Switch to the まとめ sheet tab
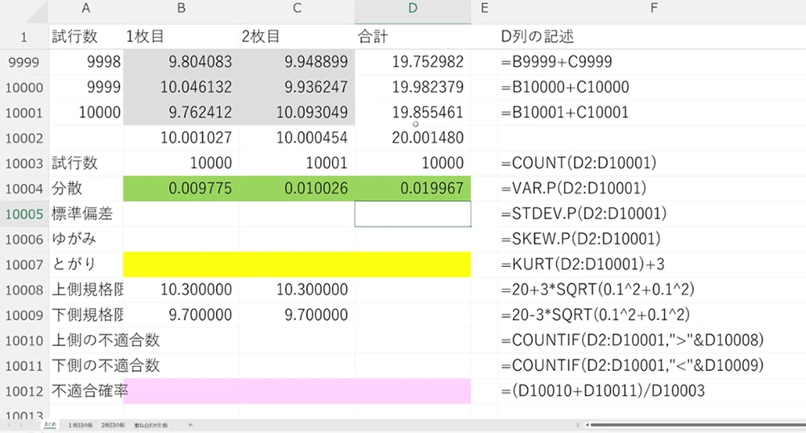 49,424
